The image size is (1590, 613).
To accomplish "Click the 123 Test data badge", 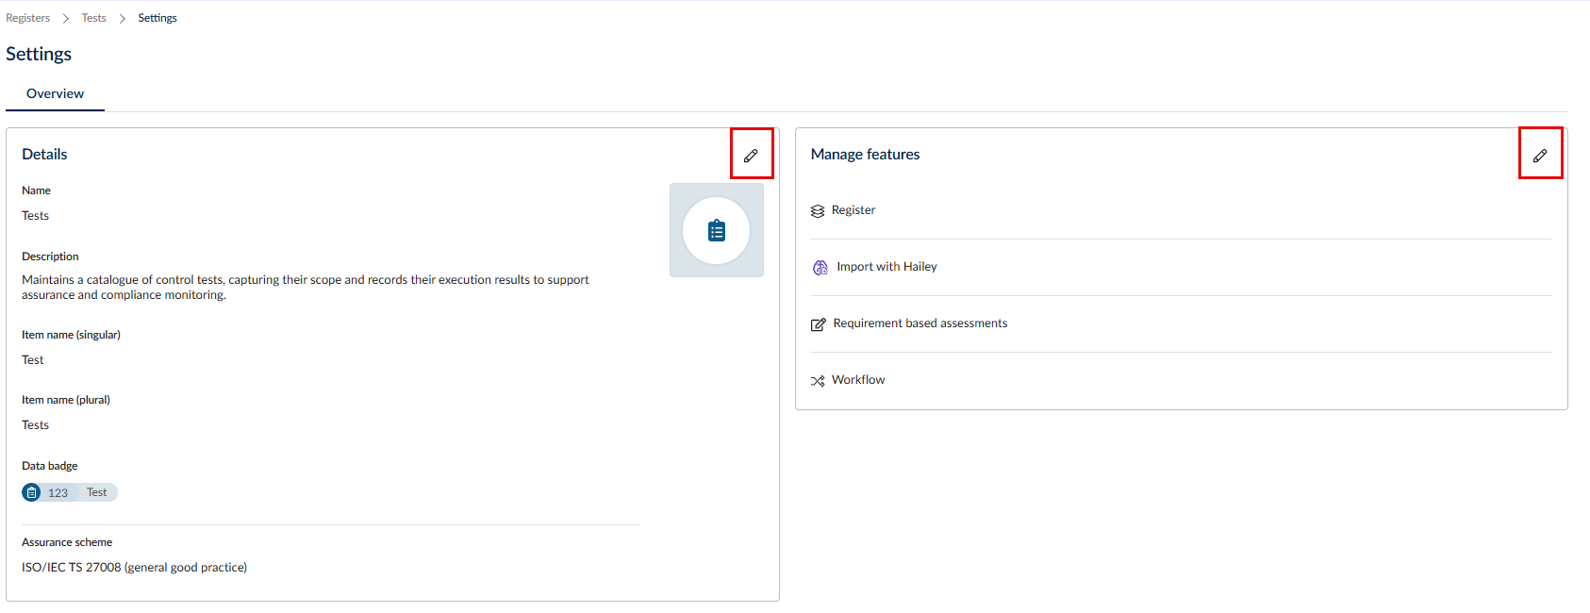I will pos(70,492).
